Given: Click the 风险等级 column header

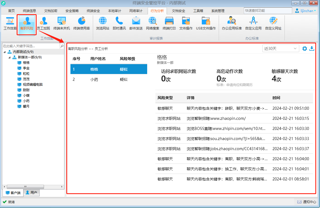Looking at the screenshot, I should click(127, 59).
